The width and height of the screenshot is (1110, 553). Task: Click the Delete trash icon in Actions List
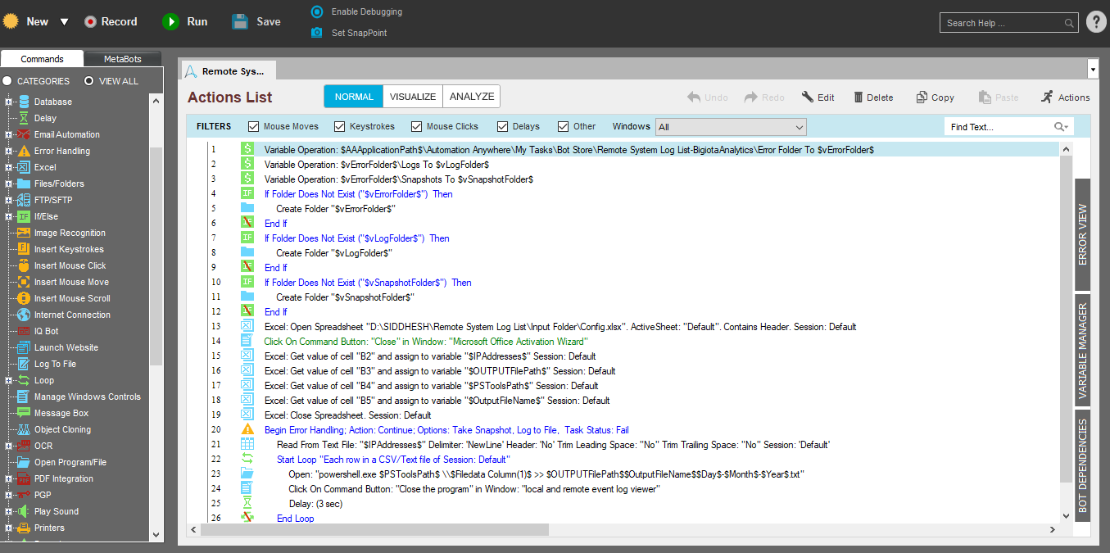click(x=859, y=97)
